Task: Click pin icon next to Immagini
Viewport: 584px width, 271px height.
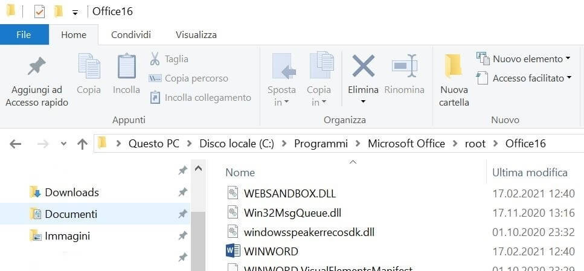Action: tap(182, 236)
